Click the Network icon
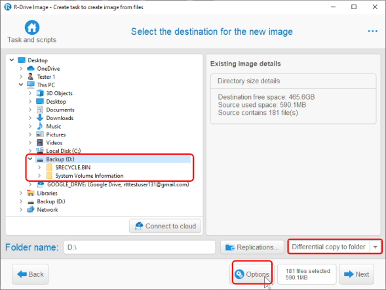This screenshot has height=290, width=386. [31, 210]
